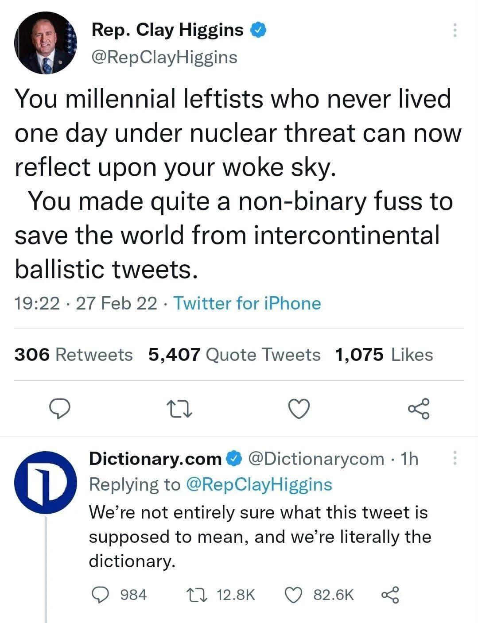Share the Clay Higgins tweet
Image resolution: width=478 pixels, height=623 pixels.
point(419,409)
